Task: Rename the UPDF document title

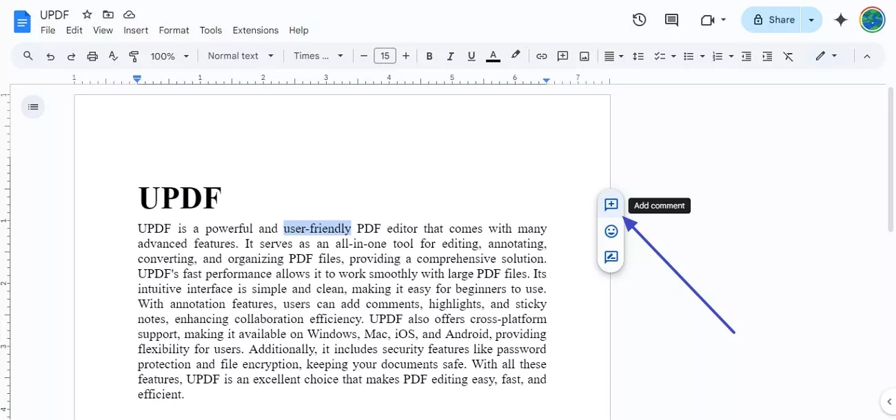Action: pyautogui.click(x=54, y=14)
